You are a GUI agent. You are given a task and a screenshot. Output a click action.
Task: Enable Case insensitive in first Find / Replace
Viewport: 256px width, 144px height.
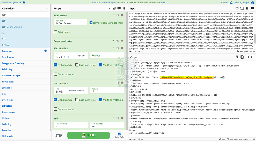coord(77,65)
